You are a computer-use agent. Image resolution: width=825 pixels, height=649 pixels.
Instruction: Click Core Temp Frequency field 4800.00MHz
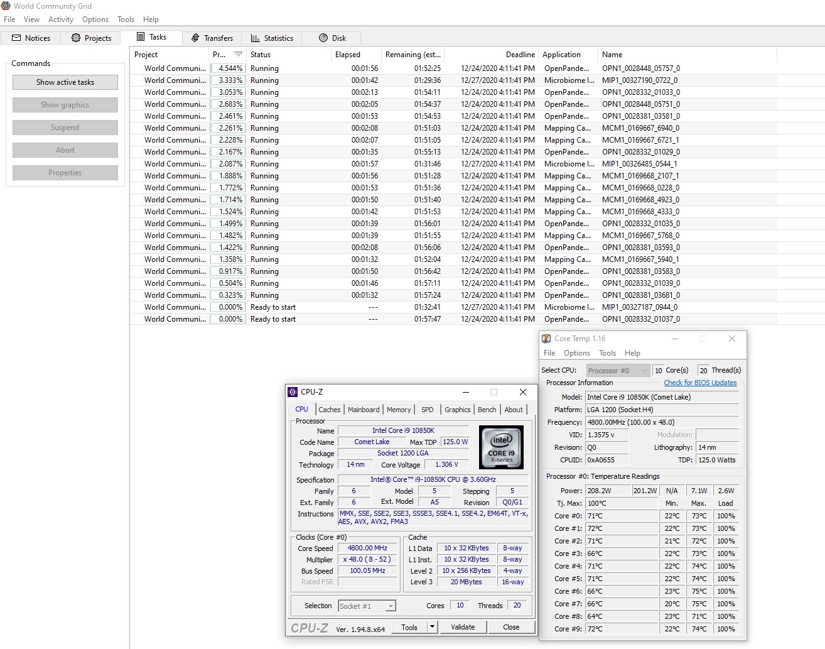click(662, 422)
